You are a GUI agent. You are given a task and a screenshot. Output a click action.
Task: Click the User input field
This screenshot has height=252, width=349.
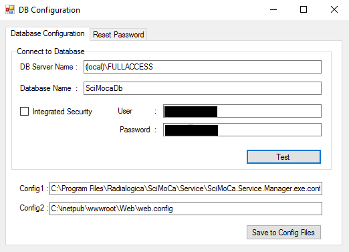[242, 111]
